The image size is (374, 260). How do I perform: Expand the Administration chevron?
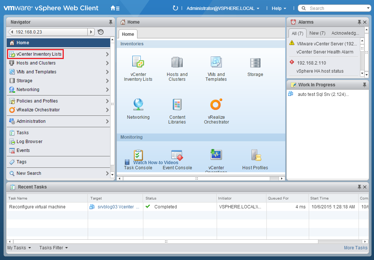(107, 121)
